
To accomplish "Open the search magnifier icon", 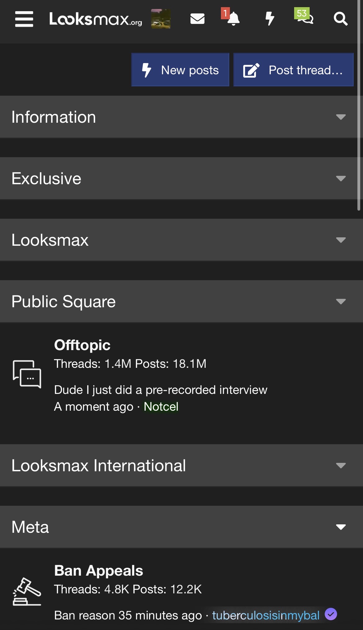I will [x=340, y=19].
